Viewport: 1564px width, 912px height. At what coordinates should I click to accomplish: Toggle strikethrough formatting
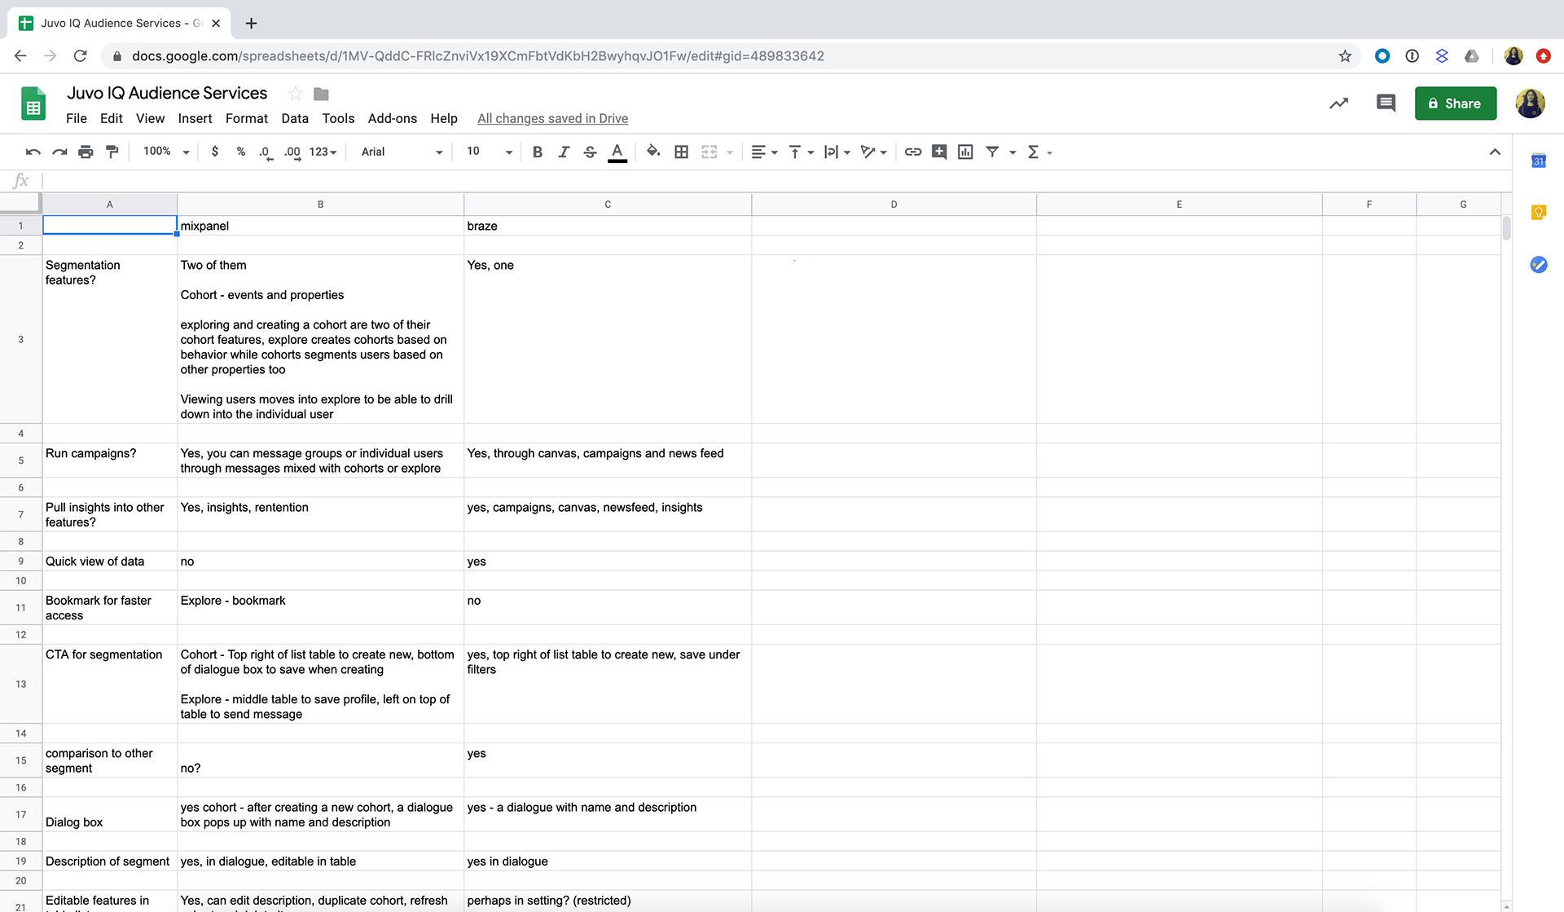[591, 152]
